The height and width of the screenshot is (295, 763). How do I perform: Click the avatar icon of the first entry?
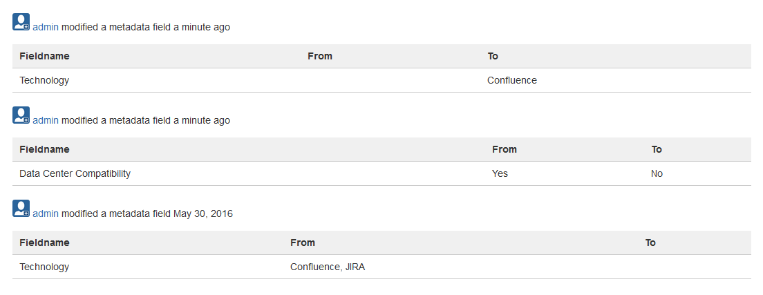coord(21,22)
